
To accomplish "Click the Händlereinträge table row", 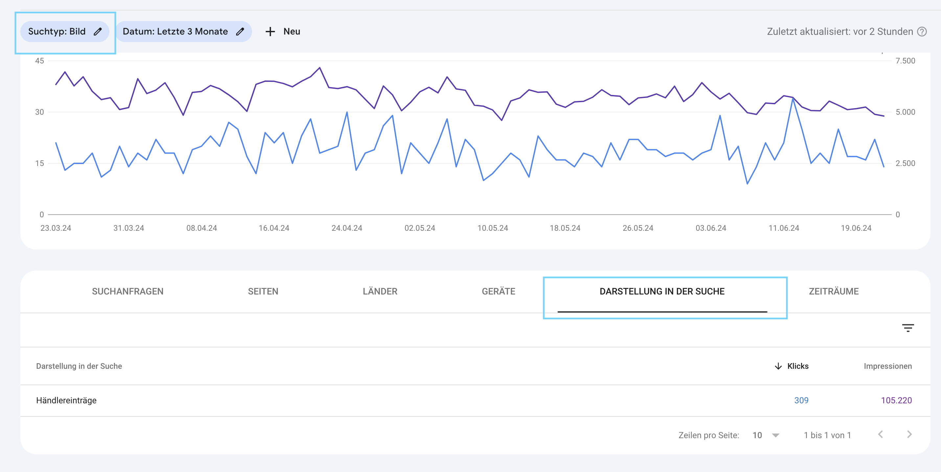I will [66, 400].
